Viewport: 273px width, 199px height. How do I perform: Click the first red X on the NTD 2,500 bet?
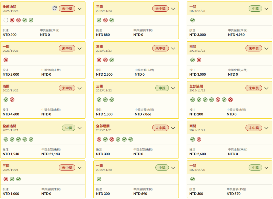tap(99, 60)
